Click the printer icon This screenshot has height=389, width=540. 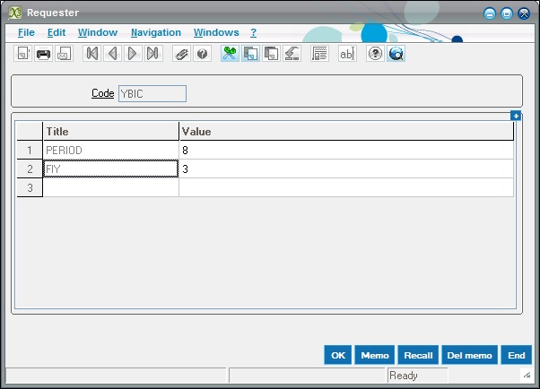(43, 54)
